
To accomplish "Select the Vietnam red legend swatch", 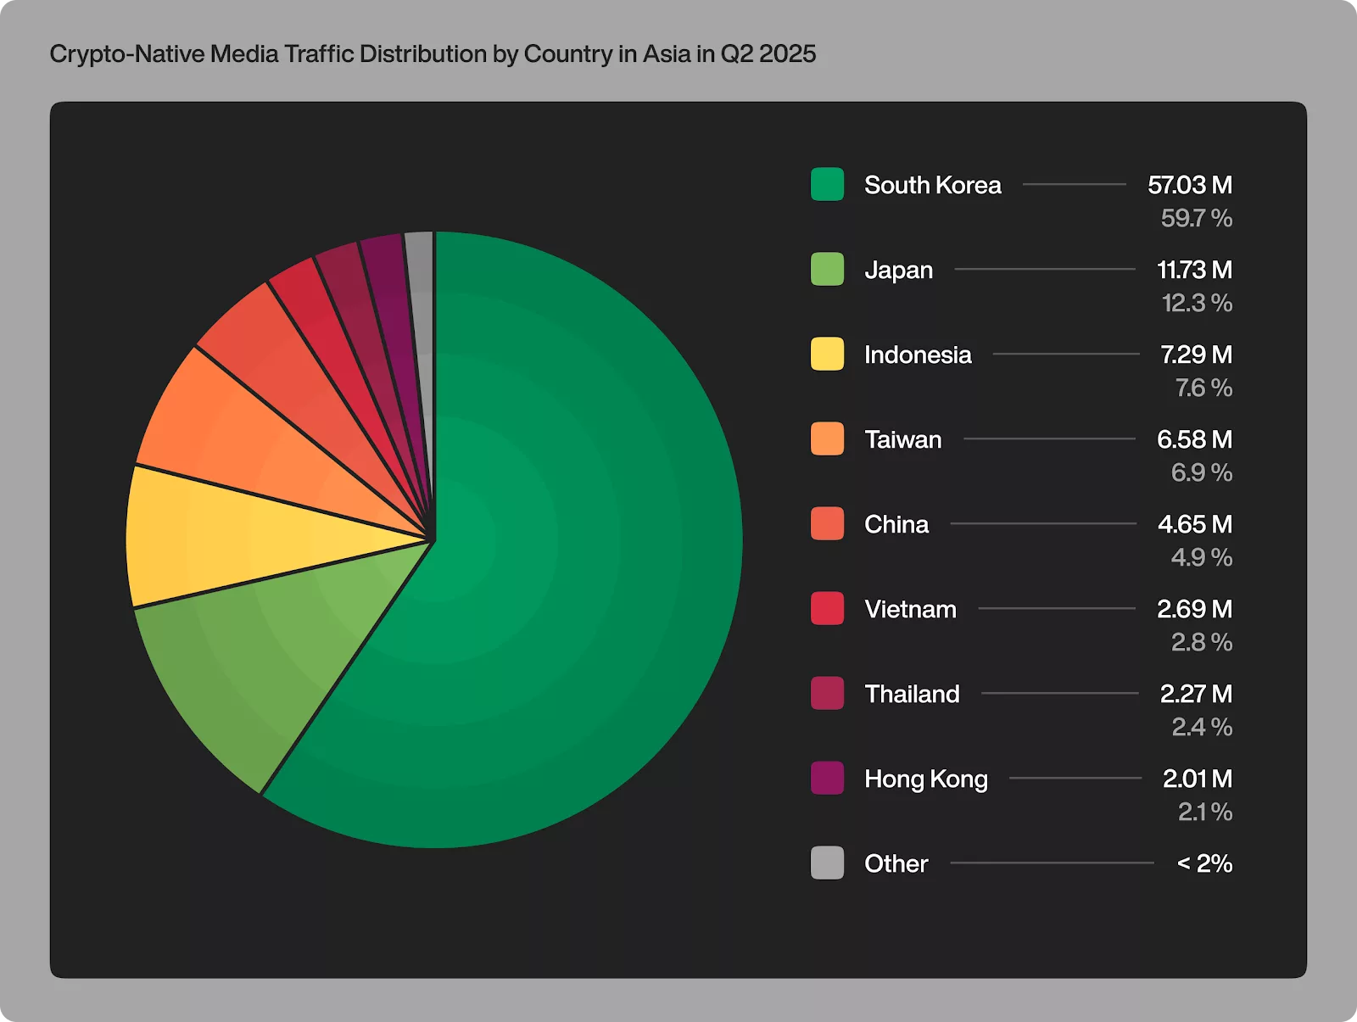I will click(x=825, y=609).
